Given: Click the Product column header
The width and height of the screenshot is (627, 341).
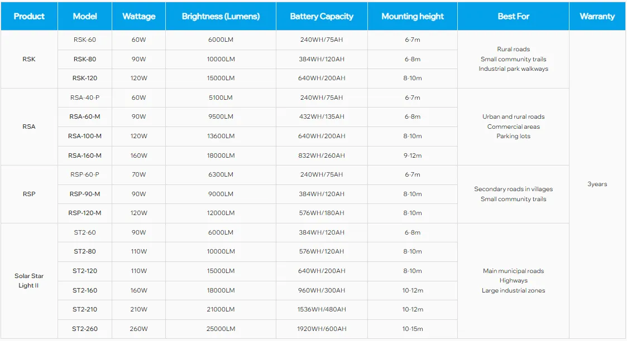Looking at the screenshot, I should click(29, 16).
